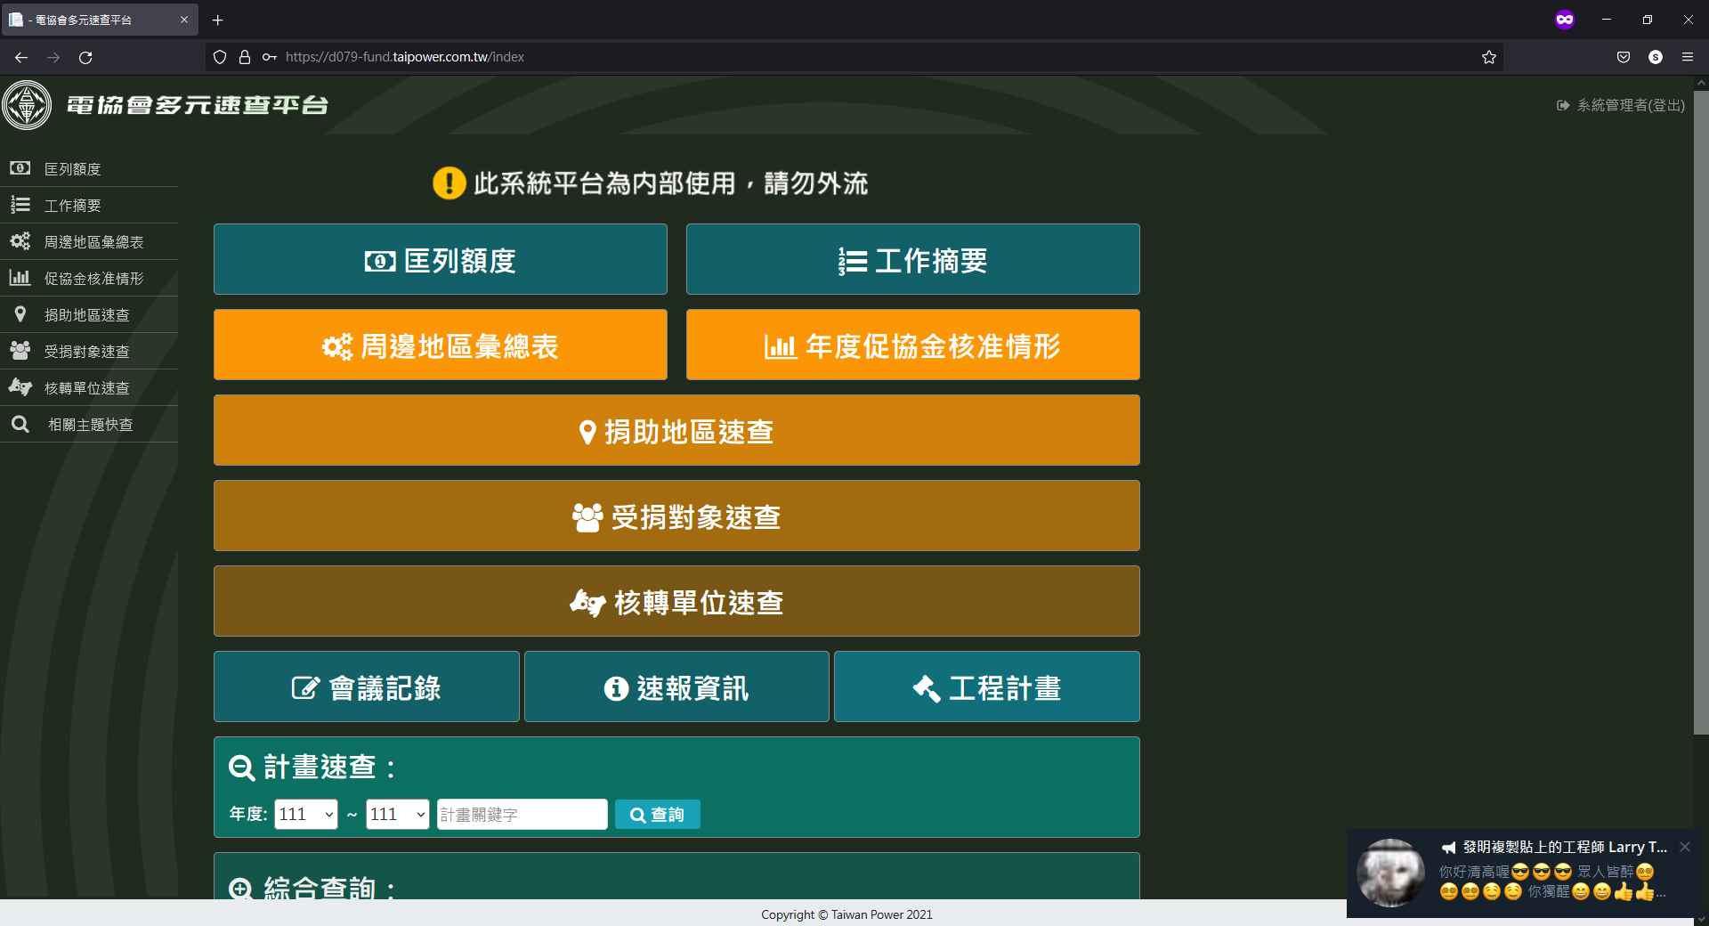
Task: Click the S extension icon in toolbar
Action: [x=1656, y=57]
